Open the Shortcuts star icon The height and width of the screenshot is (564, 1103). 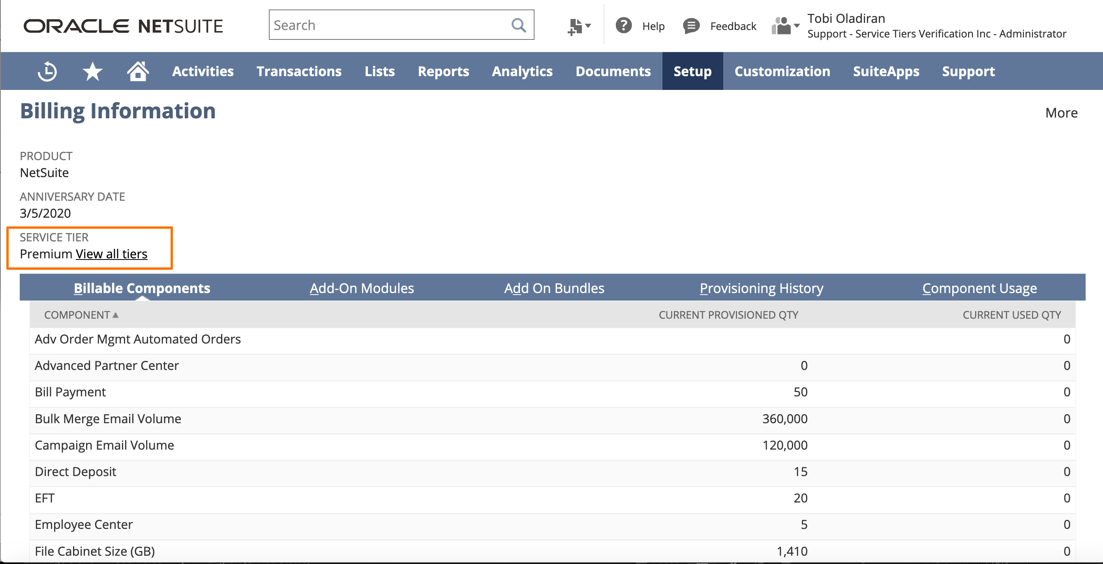92,71
